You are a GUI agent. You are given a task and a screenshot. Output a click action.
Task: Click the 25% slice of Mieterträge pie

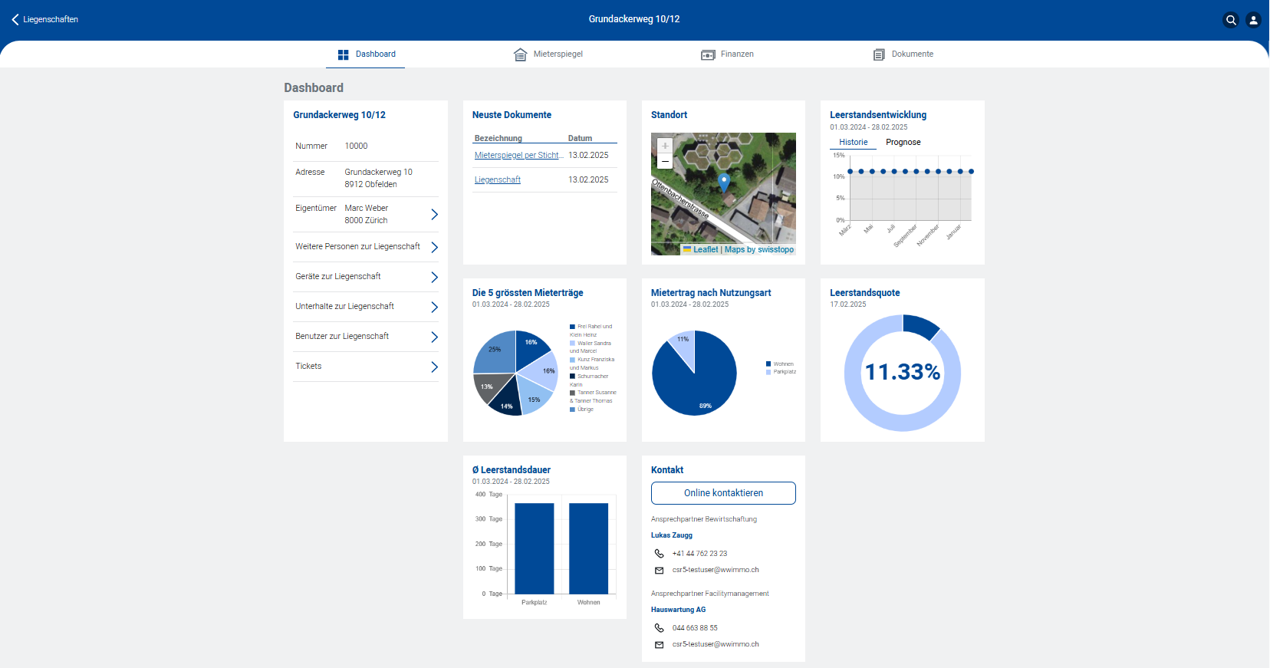[495, 351]
